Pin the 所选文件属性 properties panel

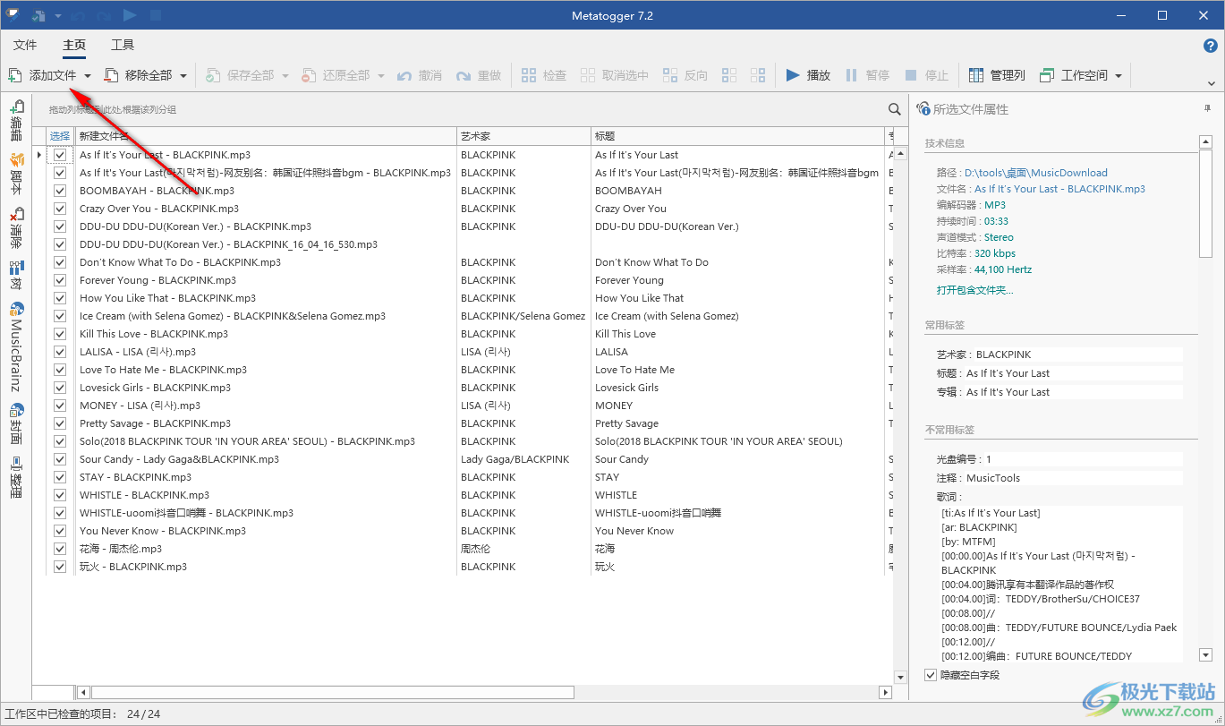click(x=1207, y=109)
